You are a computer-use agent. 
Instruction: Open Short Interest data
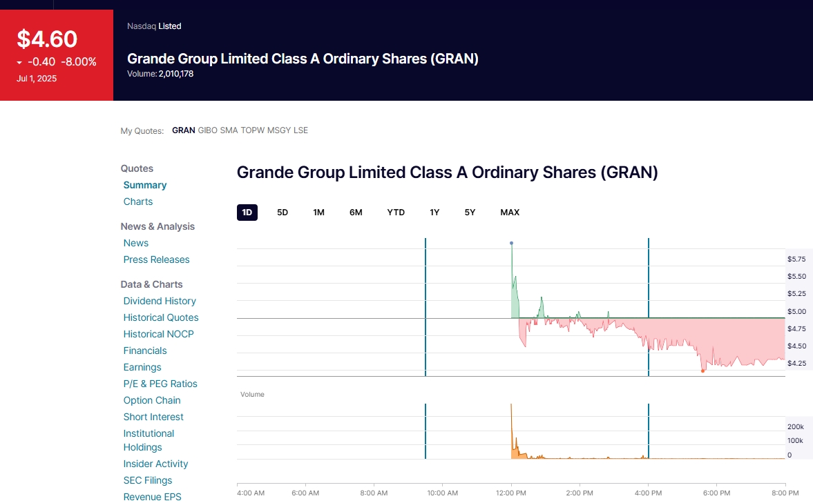pyautogui.click(x=153, y=417)
